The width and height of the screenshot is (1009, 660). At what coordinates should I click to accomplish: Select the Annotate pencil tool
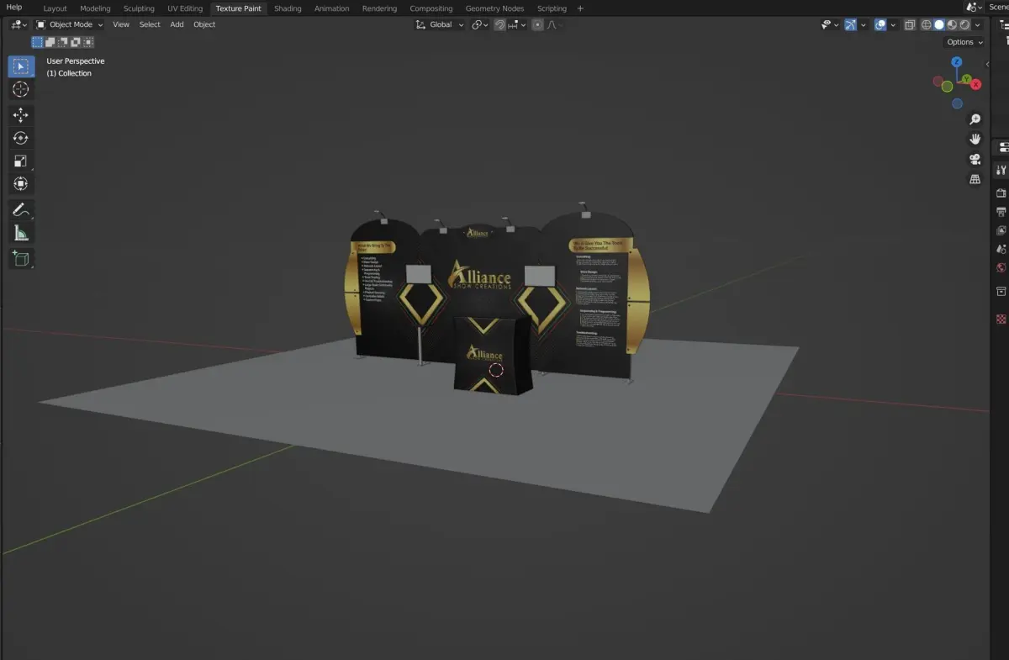tap(21, 209)
